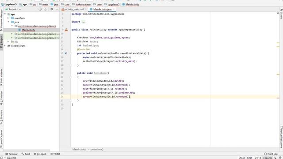Open the TODO tool window
Screen dimensions: 283x159
pos(55,154)
